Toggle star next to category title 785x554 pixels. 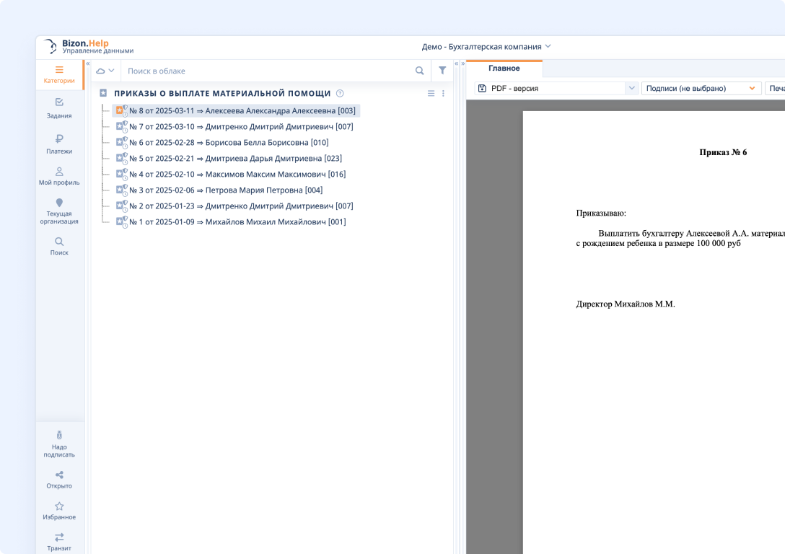[x=103, y=93]
